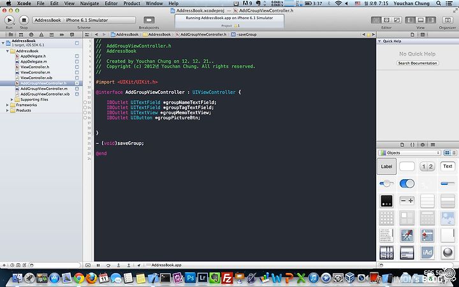Screen dimensions: 459x287
Task: Show the Debug navigator
Action: 52,34
